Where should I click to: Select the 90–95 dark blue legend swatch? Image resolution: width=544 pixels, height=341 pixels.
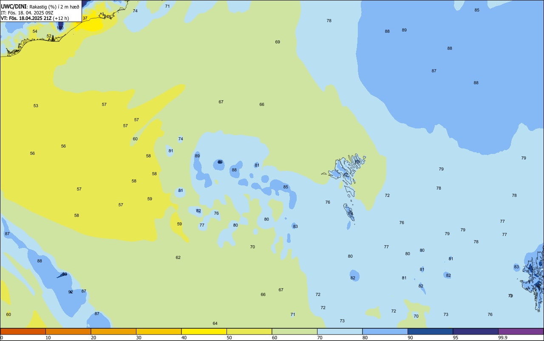point(430,331)
